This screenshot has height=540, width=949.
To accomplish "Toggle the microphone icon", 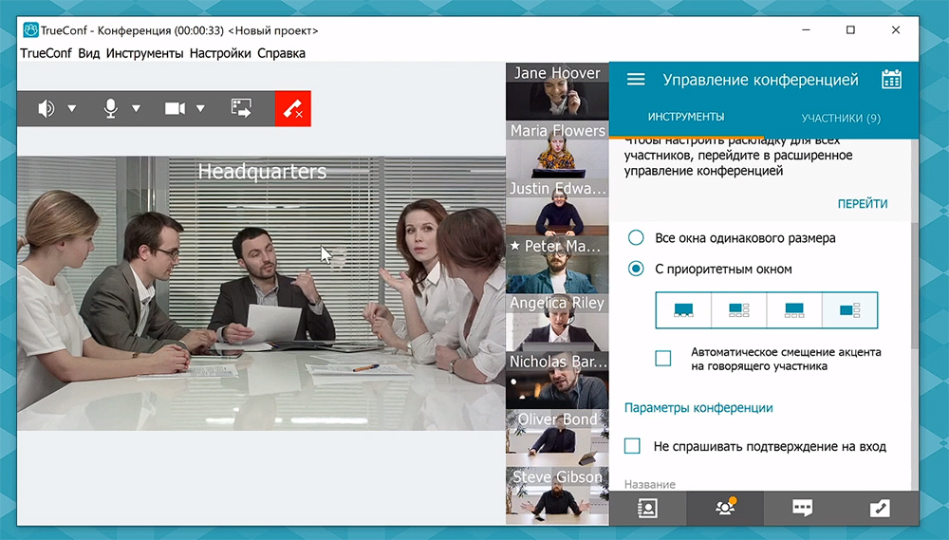I will 110,109.
